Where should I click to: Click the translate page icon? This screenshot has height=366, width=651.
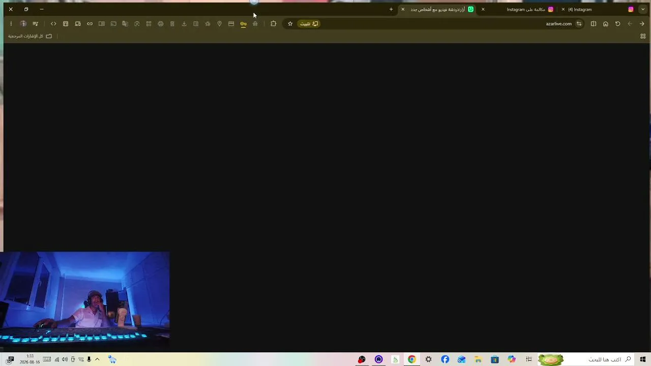coord(125,24)
